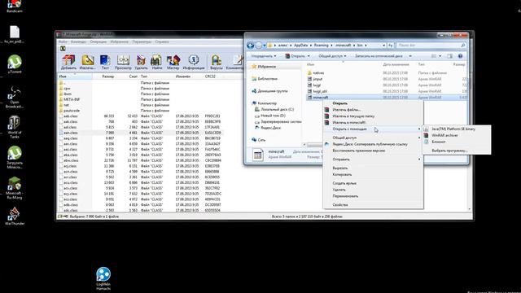Open Загрузить Minecraft torrent desktop icon

(x=15, y=157)
